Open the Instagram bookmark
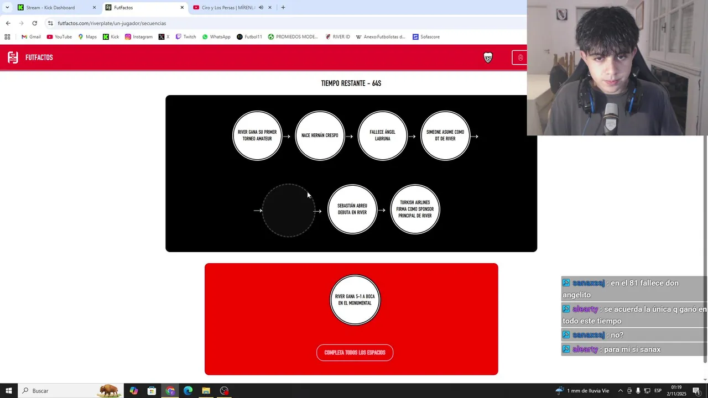 click(138, 37)
